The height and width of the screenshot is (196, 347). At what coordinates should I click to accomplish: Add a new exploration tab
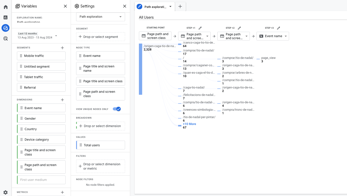[180, 7]
